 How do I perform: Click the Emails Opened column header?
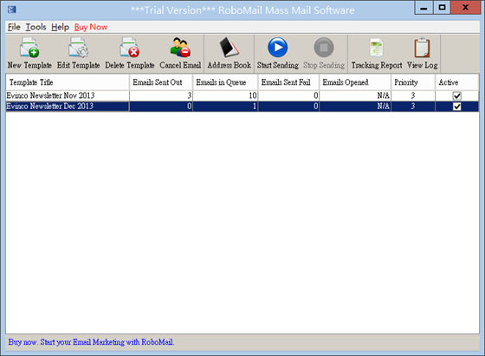tap(355, 82)
